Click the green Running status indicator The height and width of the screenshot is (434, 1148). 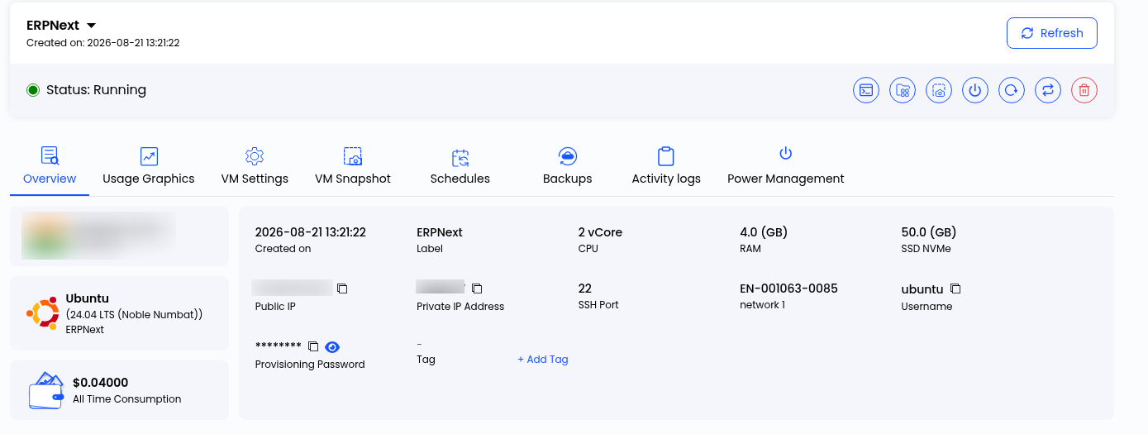33,90
